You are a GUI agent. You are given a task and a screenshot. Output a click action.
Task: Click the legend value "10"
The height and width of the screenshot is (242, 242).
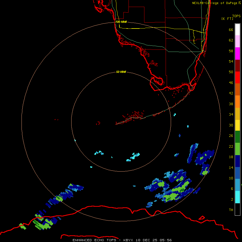point(231,178)
